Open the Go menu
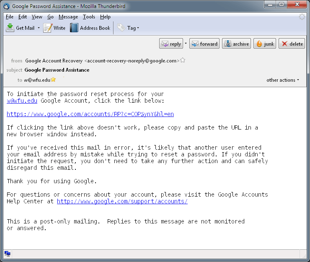Image resolution: width=310 pixels, height=262 pixels. pyautogui.click(x=50, y=17)
